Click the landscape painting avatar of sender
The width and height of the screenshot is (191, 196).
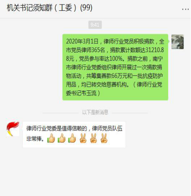coord(178,42)
